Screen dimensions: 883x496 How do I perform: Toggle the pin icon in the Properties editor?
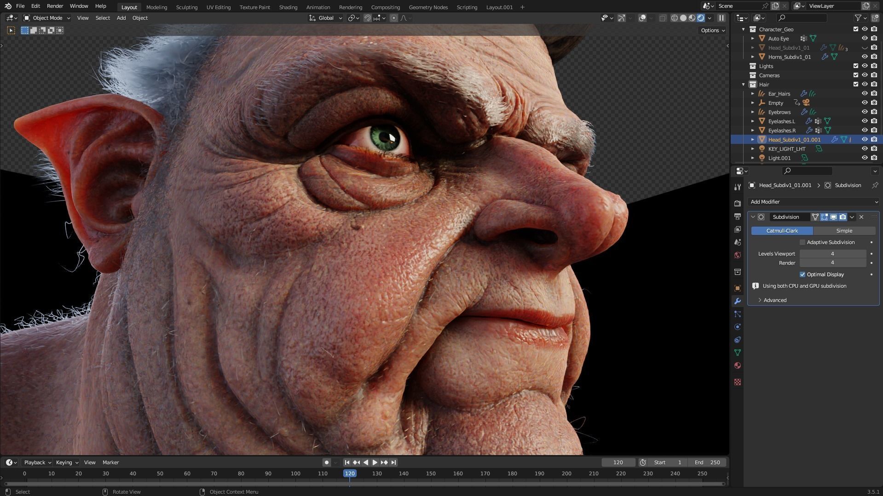coord(875,185)
